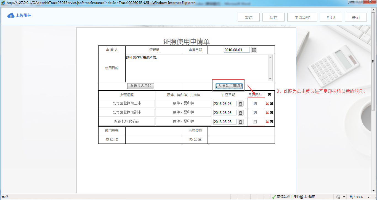Image resolution: width=377 pixels, height=200 pixels.
Task: Click the plus expander in 是否用印 header column
Action: [x=269, y=94]
